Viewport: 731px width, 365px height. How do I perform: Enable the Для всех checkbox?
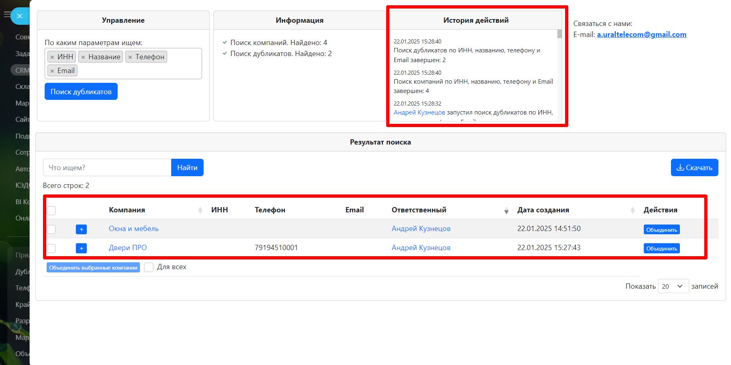click(149, 267)
